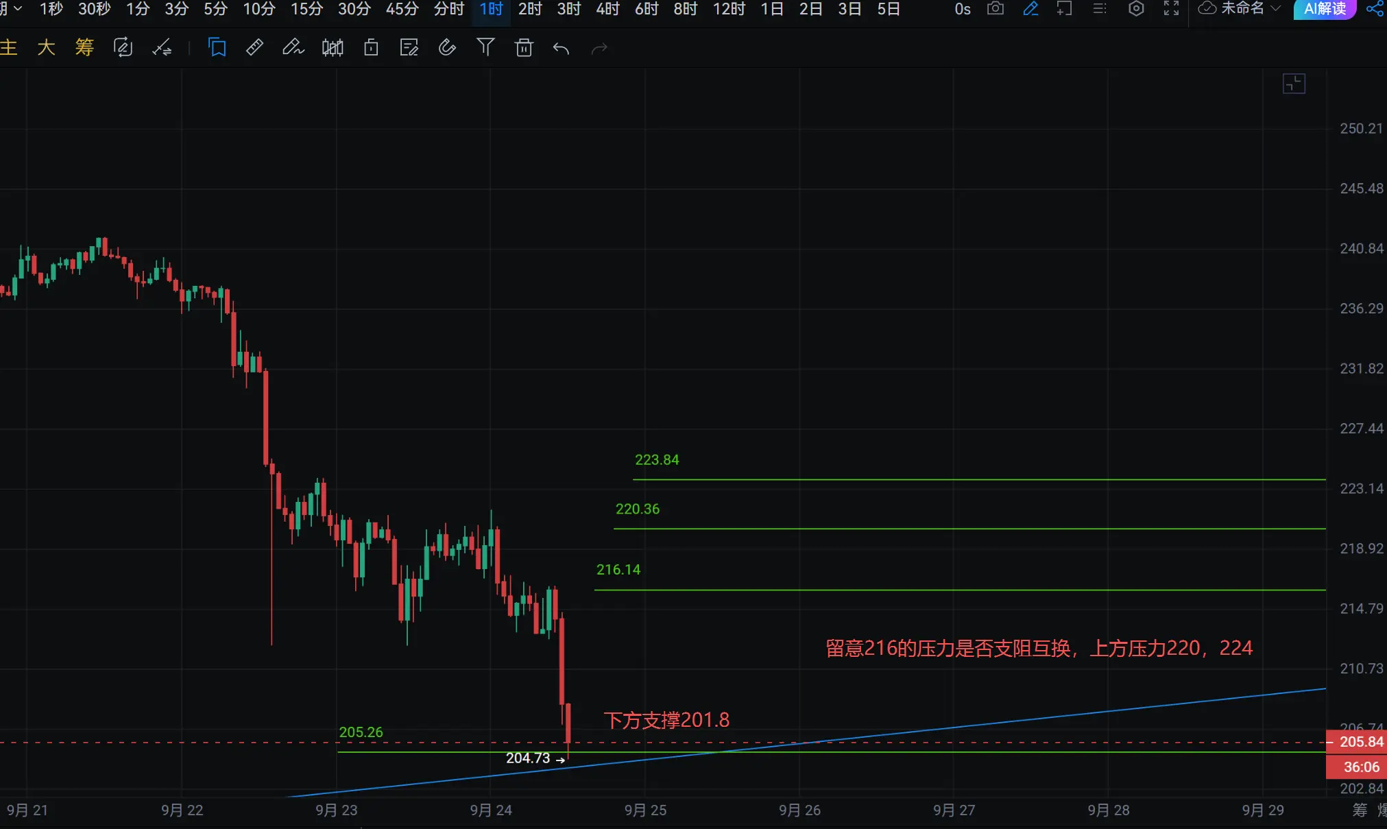Switch to the 3时 timeframe
1387x829 pixels.
tap(569, 9)
